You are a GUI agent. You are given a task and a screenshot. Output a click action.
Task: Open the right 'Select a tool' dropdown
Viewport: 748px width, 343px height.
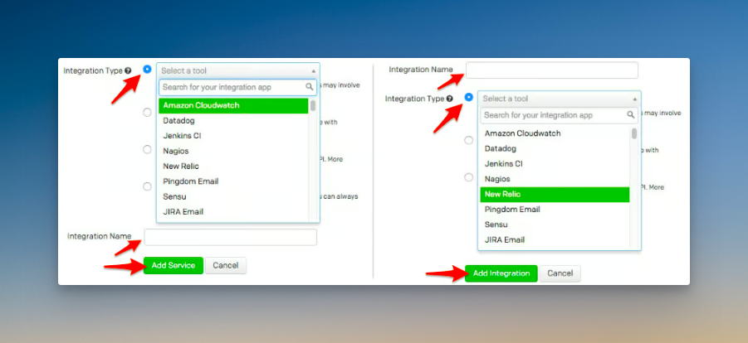tap(560, 99)
